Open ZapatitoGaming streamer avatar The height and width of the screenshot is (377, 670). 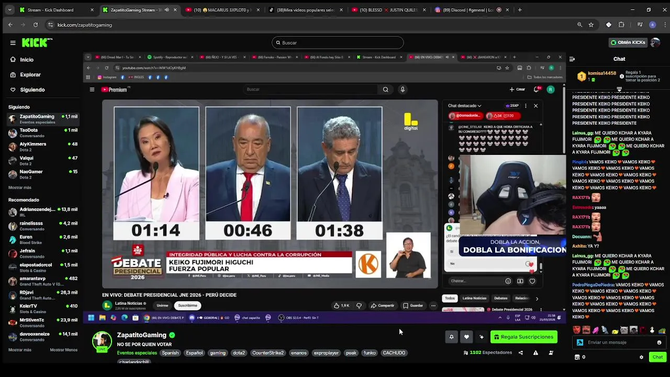click(102, 341)
